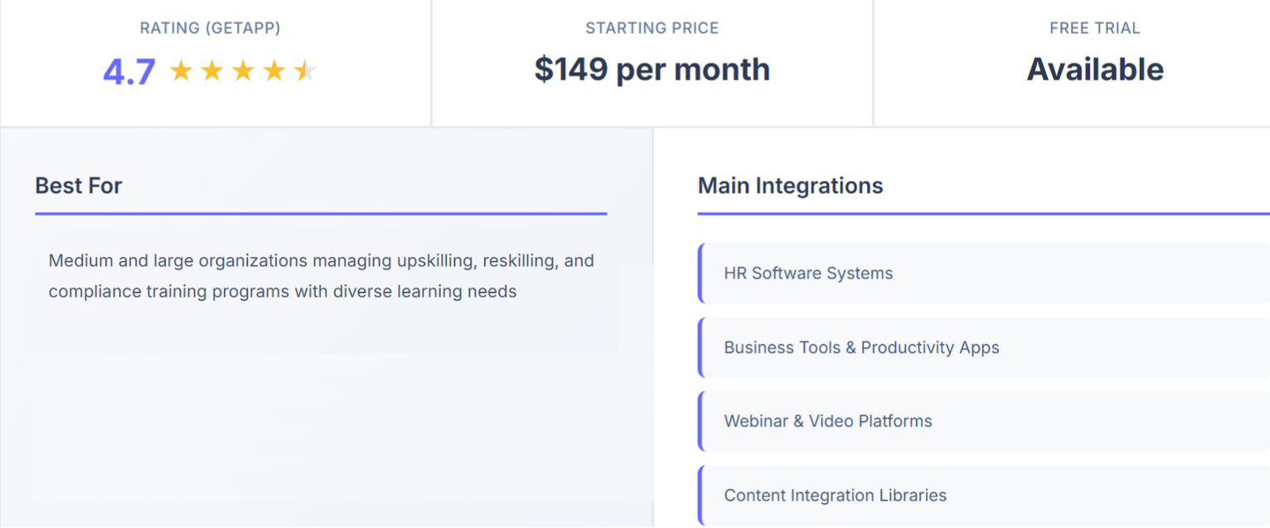Choose Content Integration Libraries entry
The width and height of the screenshot is (1270, 528).
click(984, 495)
